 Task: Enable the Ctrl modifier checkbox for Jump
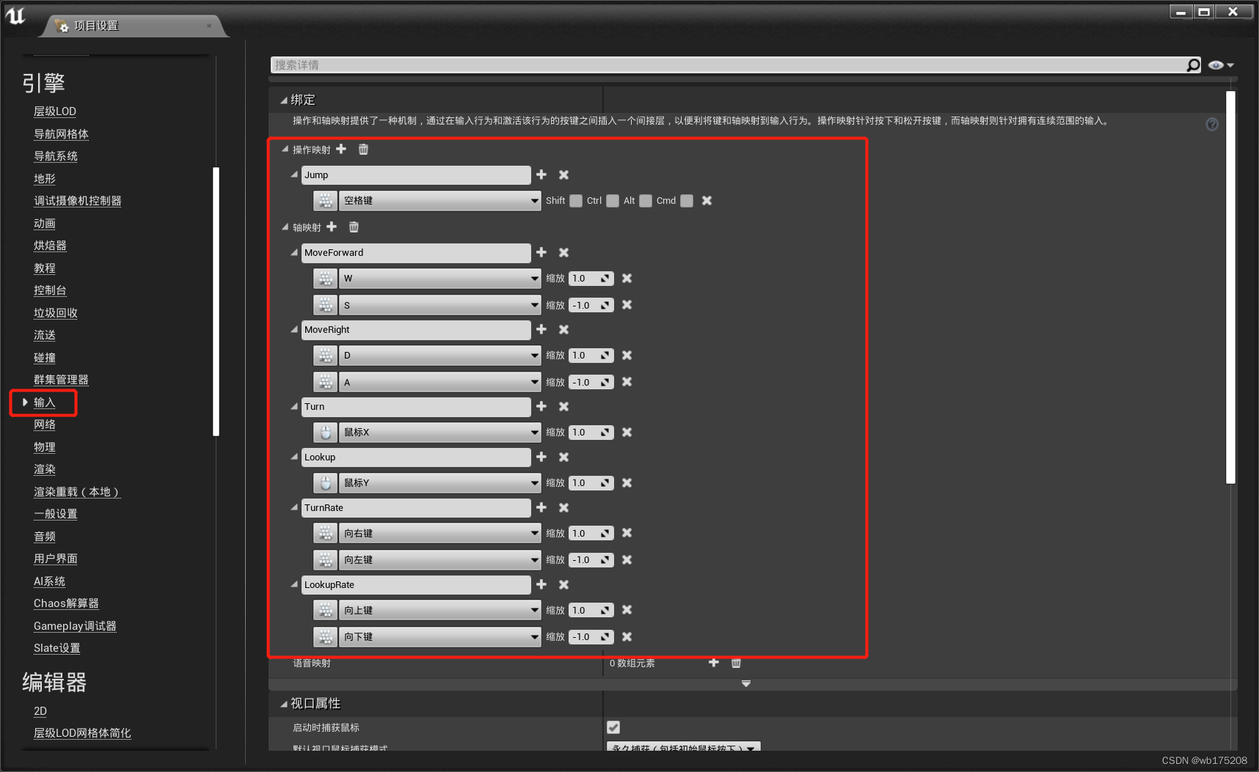click(x=613, y=200)
